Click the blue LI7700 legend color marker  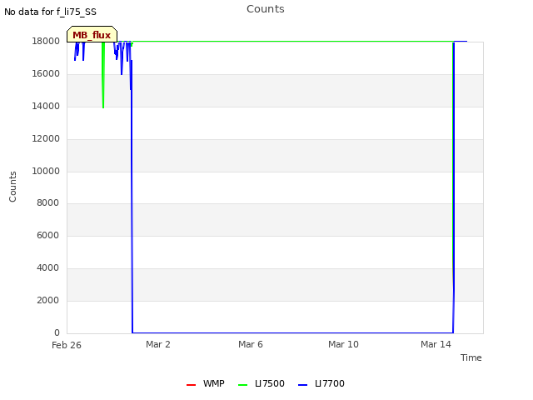pyautogui.click(x=302, y=385)
